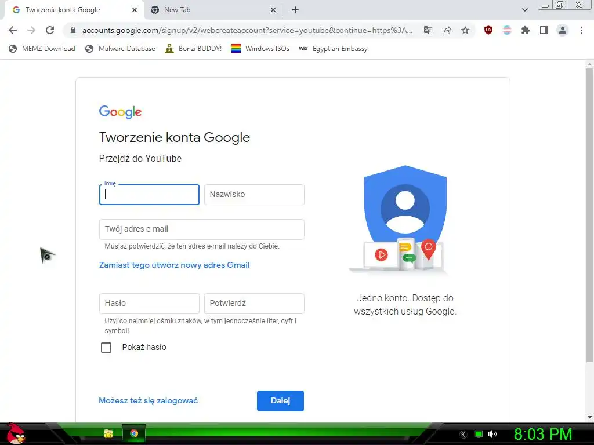Click the browser forward arrow
This screenshot has width=594, height=445.
coord(31,30)
